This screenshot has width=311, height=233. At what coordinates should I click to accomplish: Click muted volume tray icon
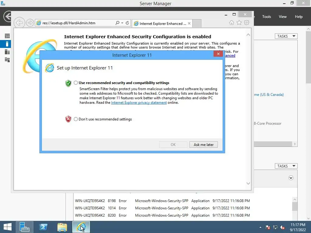pos(282,227)
